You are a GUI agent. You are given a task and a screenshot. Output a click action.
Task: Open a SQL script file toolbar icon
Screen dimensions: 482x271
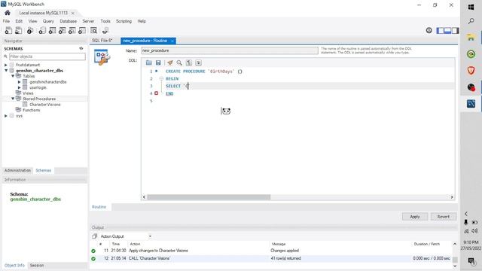coord(19,30)
